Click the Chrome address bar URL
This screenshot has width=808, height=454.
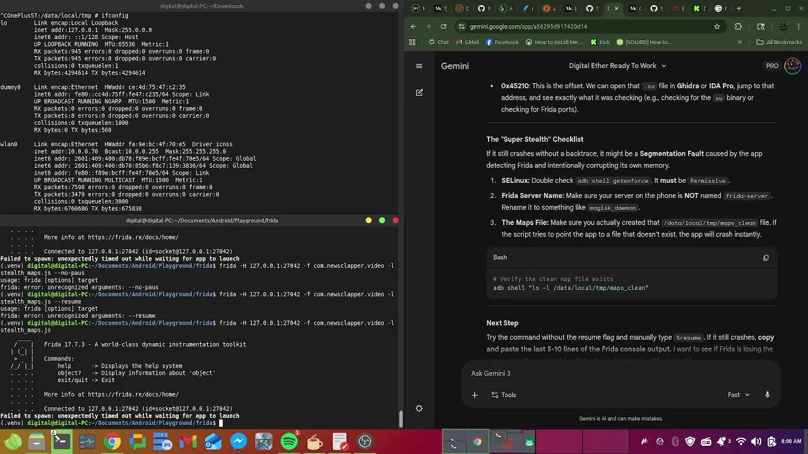[528, 26]
